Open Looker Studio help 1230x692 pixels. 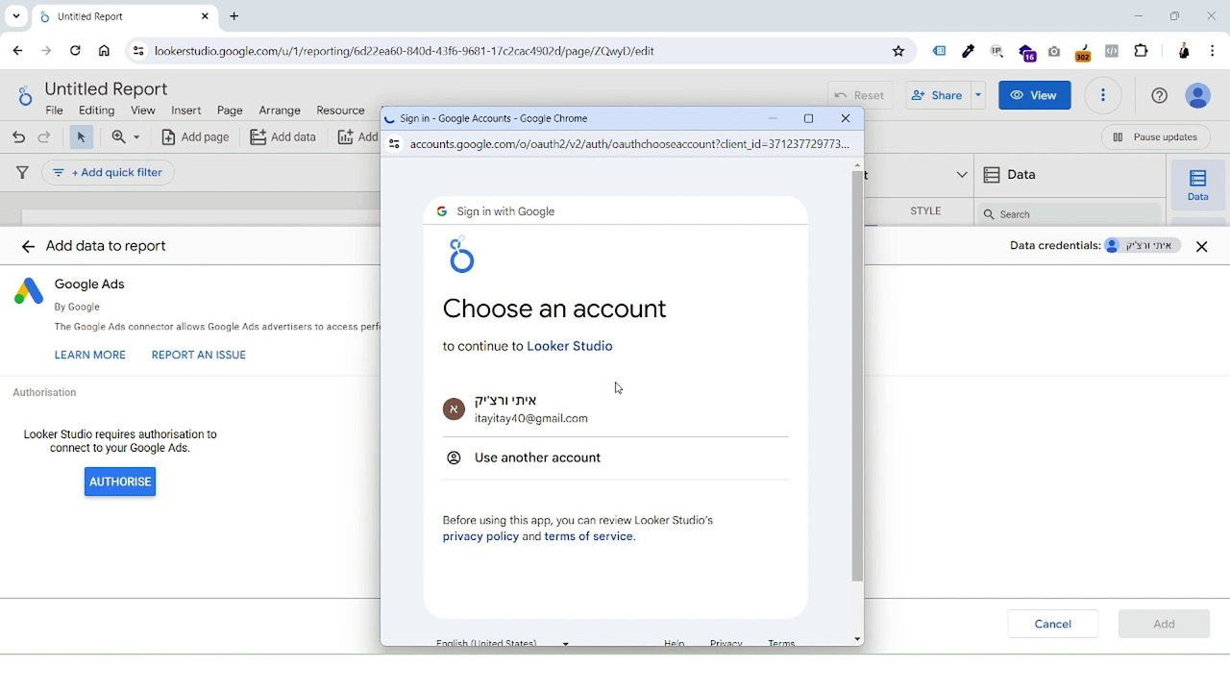point(1160,95)
